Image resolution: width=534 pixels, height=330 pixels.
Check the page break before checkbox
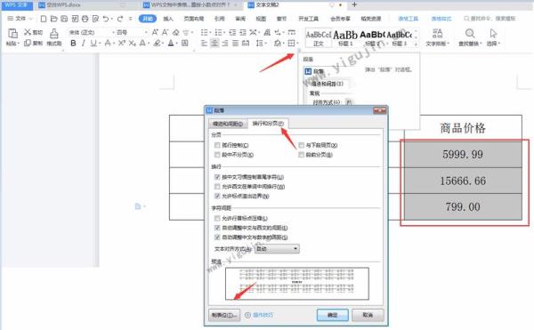click(301, 155)
